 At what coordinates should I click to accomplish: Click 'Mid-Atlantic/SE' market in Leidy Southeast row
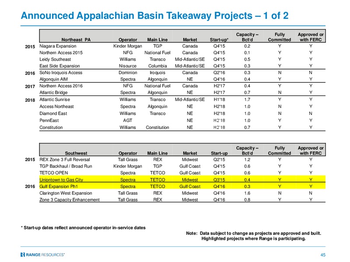190,59
